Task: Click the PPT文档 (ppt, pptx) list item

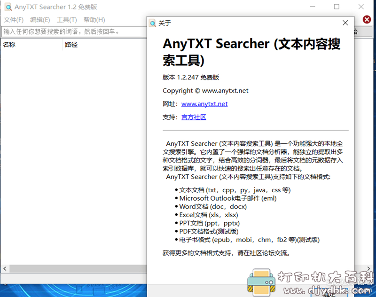Action: click(209, 223)
